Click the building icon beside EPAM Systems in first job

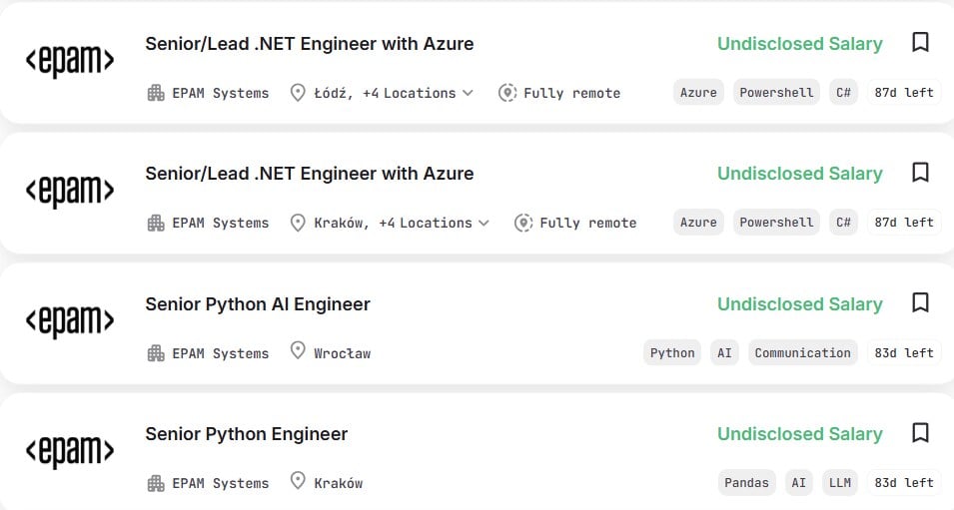point(156,93)
